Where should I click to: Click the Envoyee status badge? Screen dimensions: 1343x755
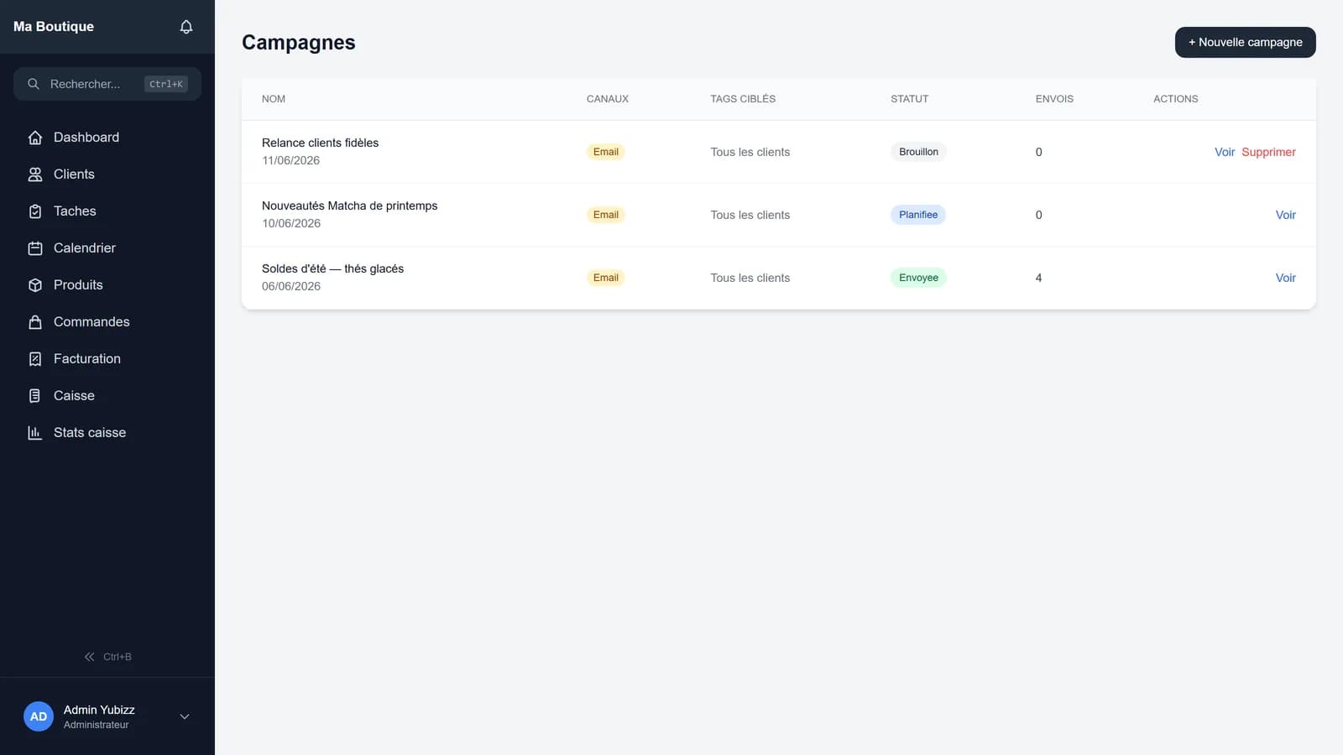[918, 278]
